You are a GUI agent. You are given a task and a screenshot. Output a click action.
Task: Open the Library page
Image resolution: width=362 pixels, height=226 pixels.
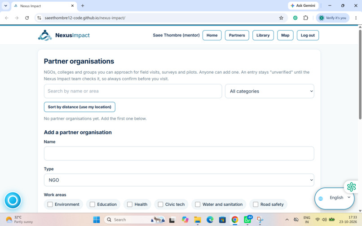click(x=263, y=35)
